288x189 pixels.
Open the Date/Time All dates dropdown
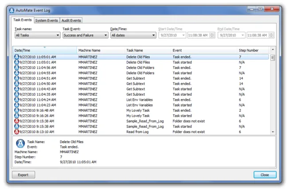[133, 35]
